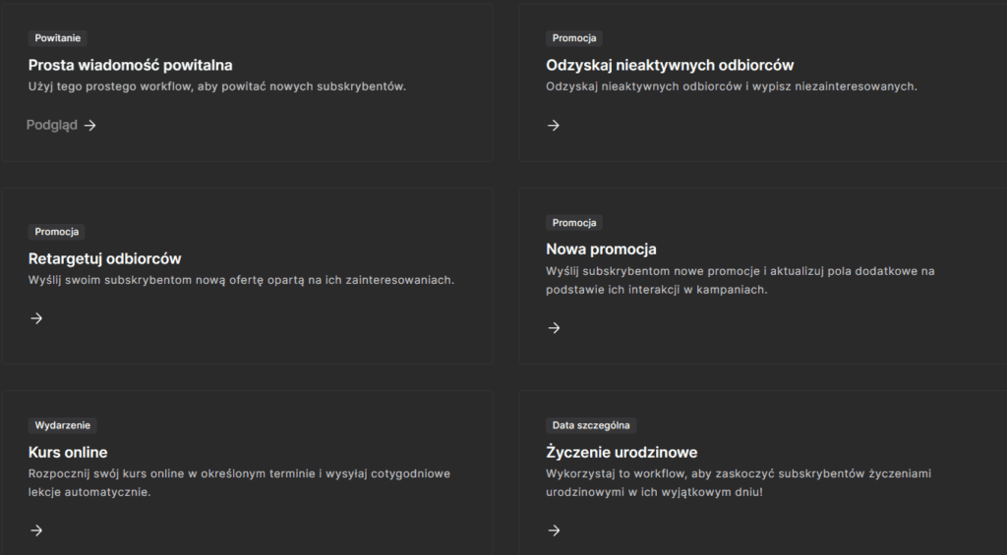Click the Kurs online description text
This screenshot has height=555, width=1007.
239,482
